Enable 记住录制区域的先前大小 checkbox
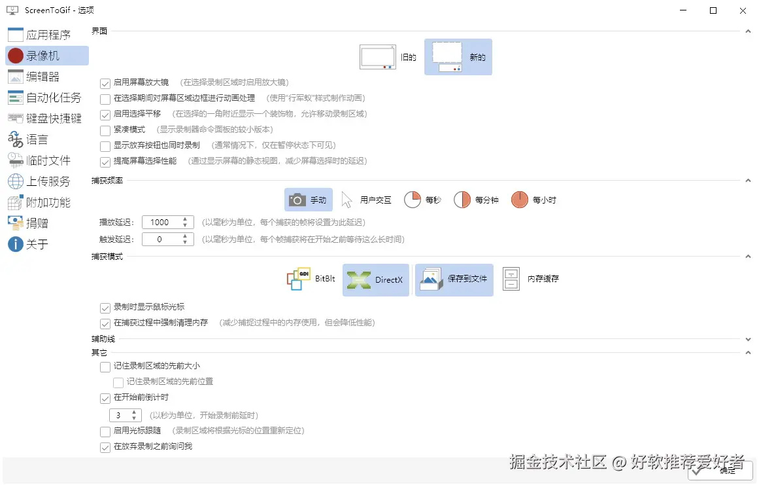Screen dimensions: 759x485 click(x=105, y=367)
